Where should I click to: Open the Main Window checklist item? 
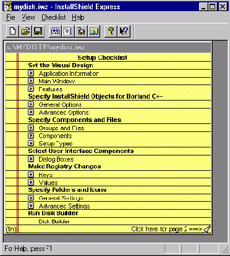point(57,81)
